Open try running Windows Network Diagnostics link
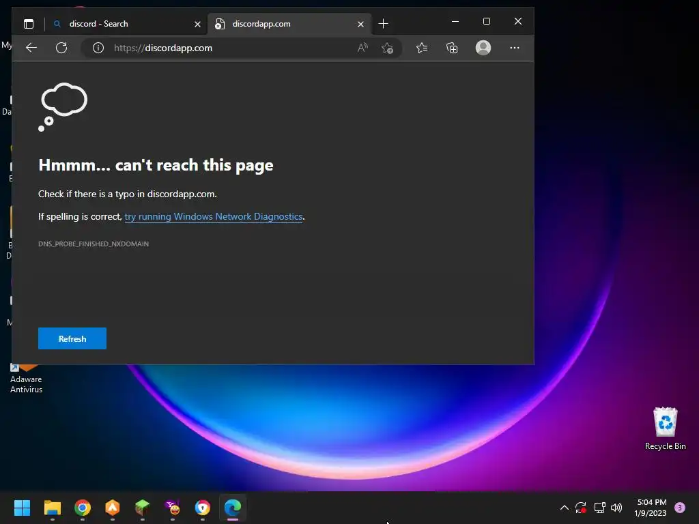699x524 pixels. click(x=214, y=216)
